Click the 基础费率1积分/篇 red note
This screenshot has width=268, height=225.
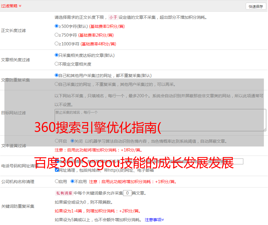107,26
